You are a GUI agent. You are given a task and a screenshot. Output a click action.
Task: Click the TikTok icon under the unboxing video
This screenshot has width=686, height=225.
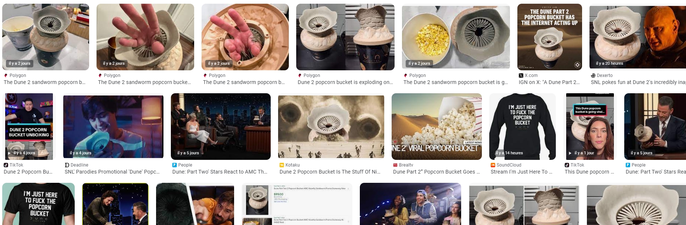(6, 165)
